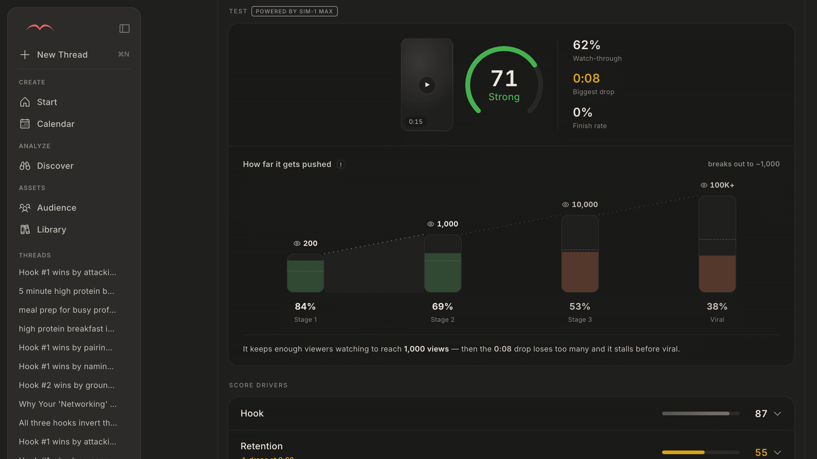Click the plus icon beside New Thread
This screenshot has width=817, height=459.
[x=25, y=55]
